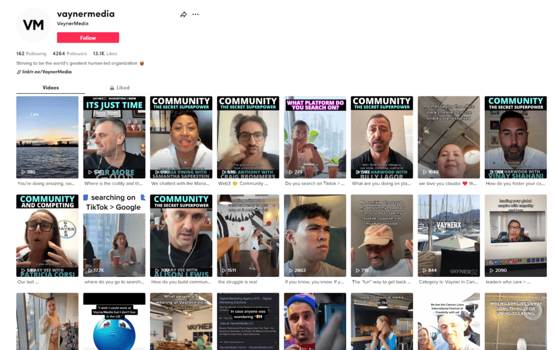The height and width of the screenshot is (350, 556).
Task: Click caption 'How do you foster your co...'
Action: 515,184
